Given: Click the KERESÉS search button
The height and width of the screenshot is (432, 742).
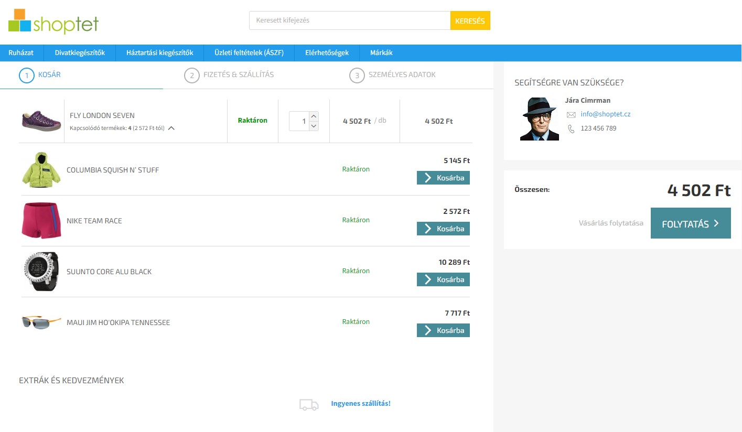Looking at the screenshot, I should pos(470,21).
